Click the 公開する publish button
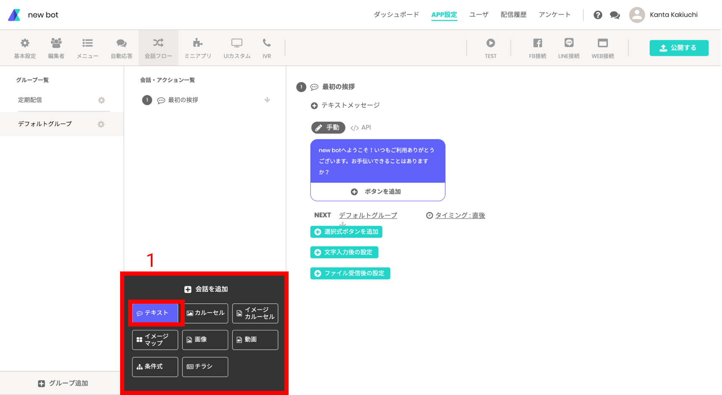 click(679, 48)
